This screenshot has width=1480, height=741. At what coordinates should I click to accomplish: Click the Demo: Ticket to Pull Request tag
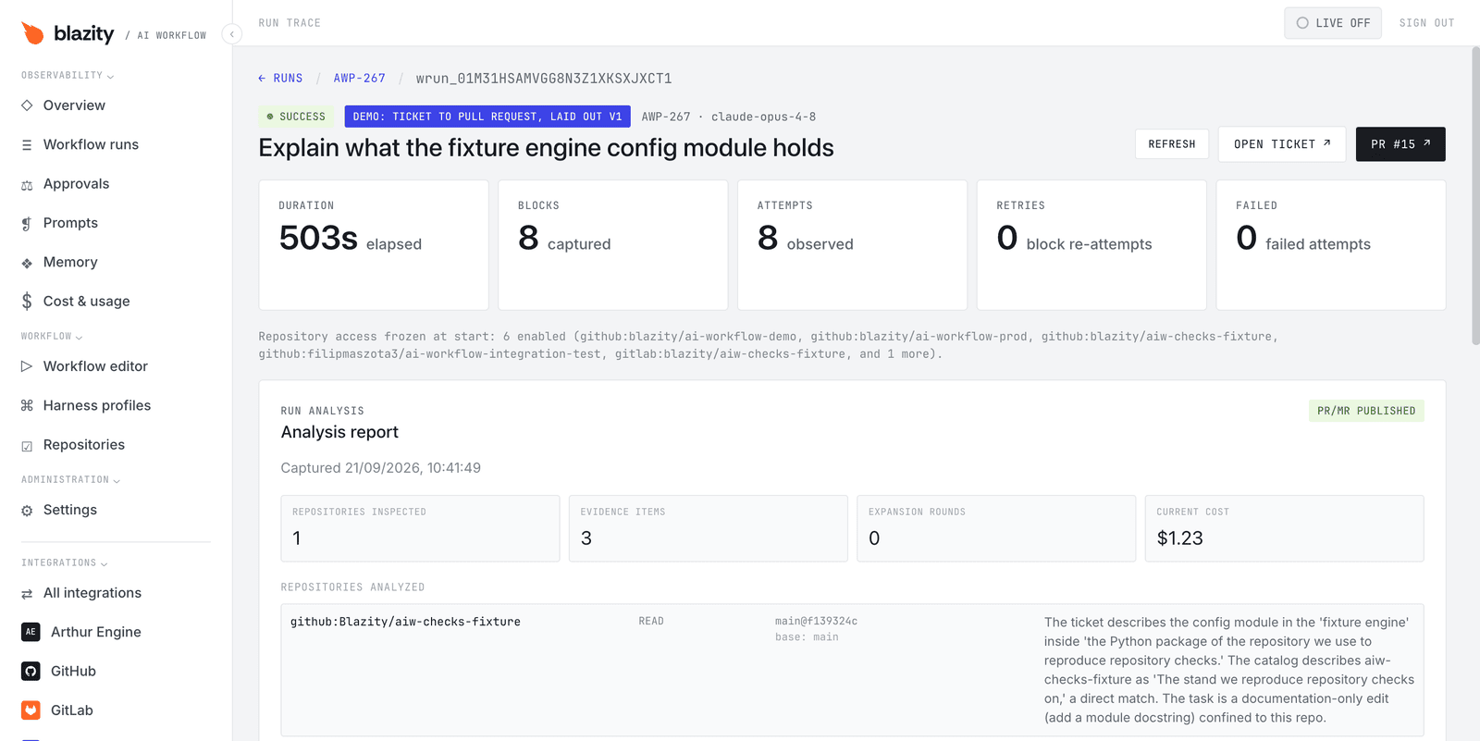(487, 117)
